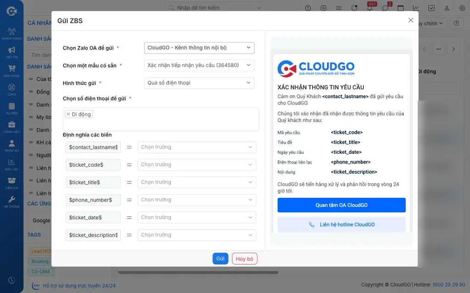Screen dimensions: 470x293
Task: Remove the Di động phone tag
Action: pos(68,114)
